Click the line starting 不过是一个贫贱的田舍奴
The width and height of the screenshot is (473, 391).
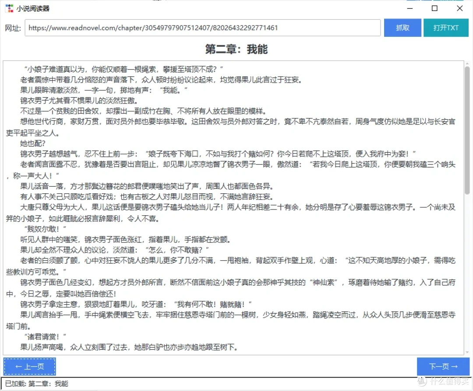(144, 111)
